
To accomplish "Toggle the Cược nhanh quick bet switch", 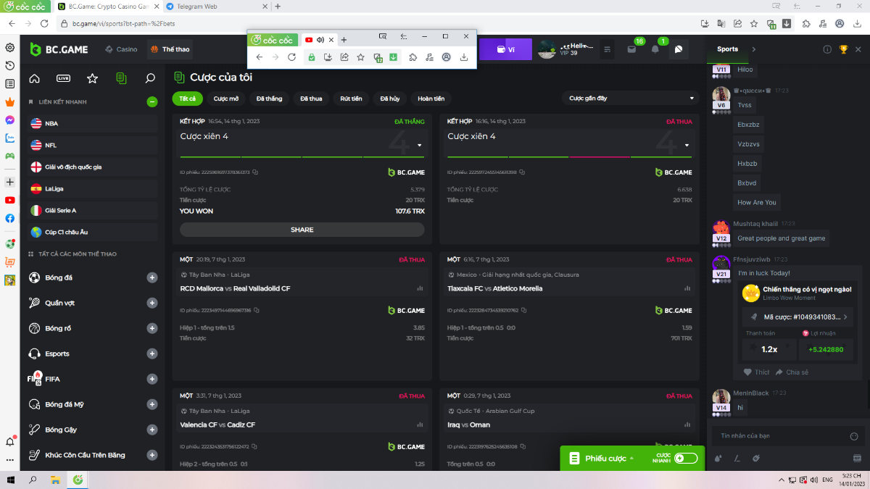I will coord(685,458).
